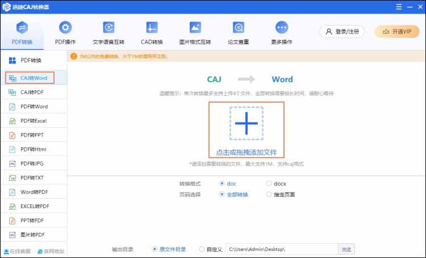This screenshot has height=258, width=426.
Task: Click the output path input field
Action: (x=281, y=249)
